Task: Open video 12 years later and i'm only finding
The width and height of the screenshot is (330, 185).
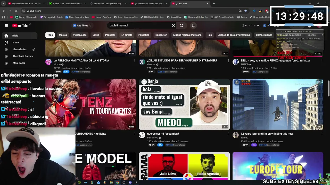Action: click(x=267, y=134)
